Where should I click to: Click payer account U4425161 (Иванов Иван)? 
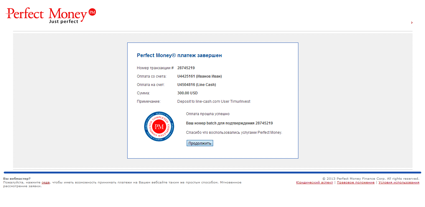pyautogui.click(x=199, y=76)
